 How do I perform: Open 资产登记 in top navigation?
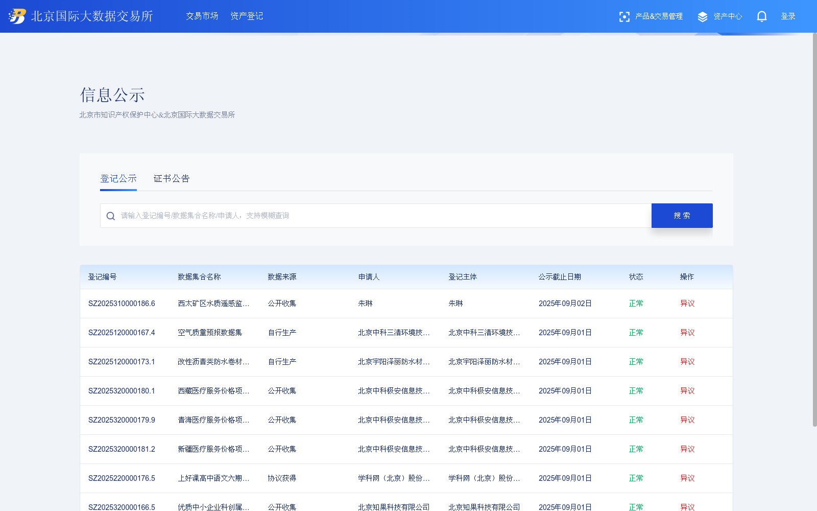247,16
